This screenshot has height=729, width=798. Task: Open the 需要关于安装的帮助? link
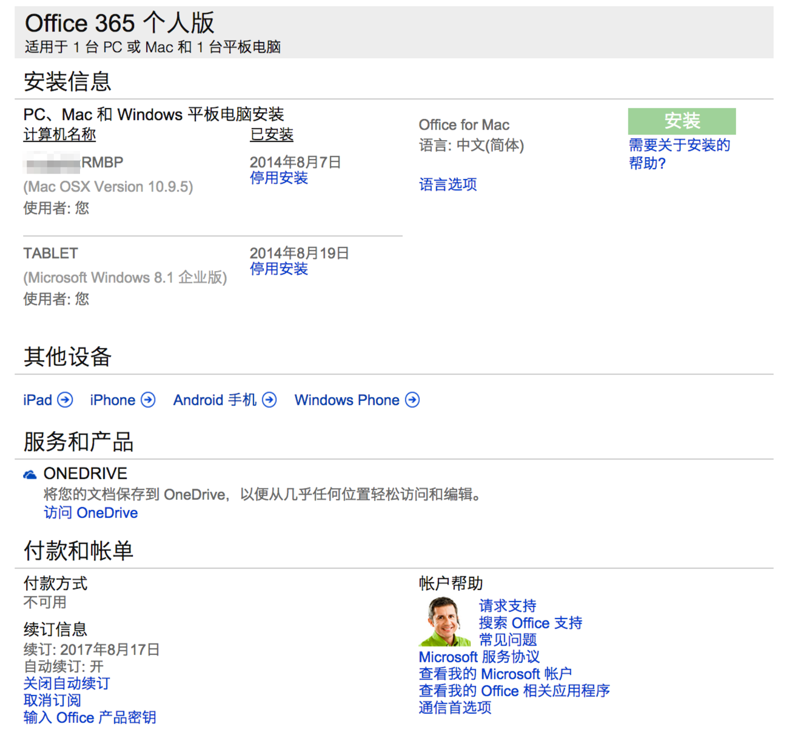click(679, 154)
